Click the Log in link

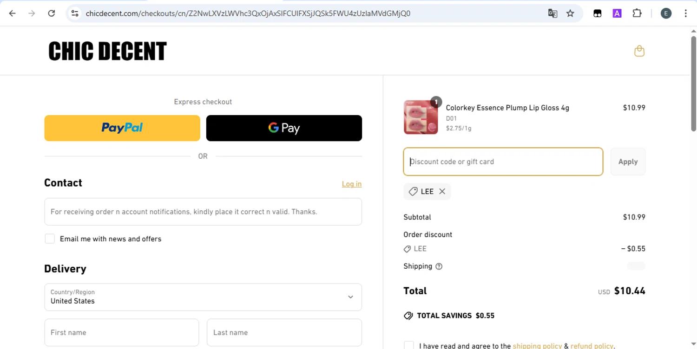coord(352,184)
